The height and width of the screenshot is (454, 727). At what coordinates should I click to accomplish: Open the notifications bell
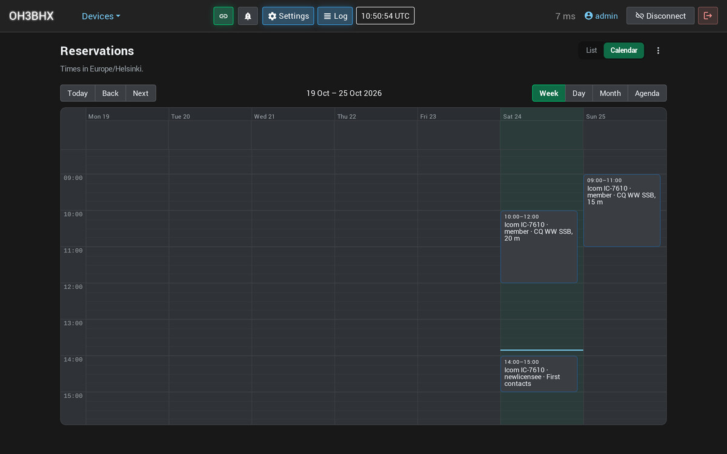(x=248, y=16)
